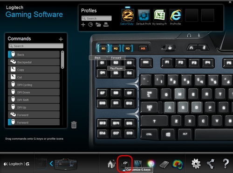
Task: Select the Call of Duty profile
Action: (x=128, y=17)
